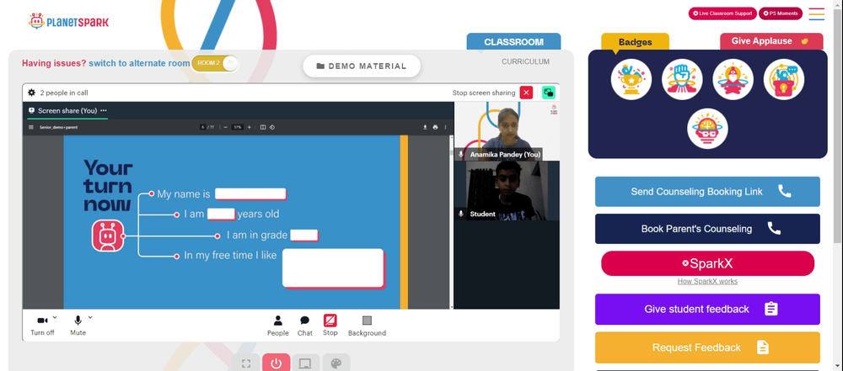The image size is (843, 371).
Task: Award the lock and chat badge
Action: point(784,79)
